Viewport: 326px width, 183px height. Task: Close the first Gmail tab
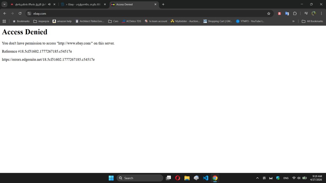tap(54, 4)
